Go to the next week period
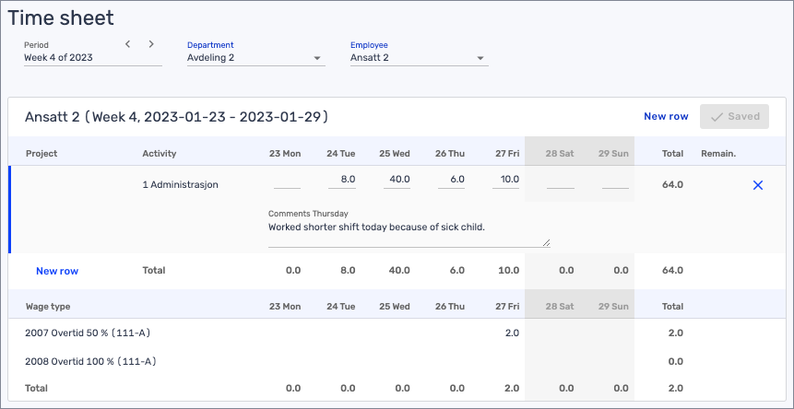This screenshot has height=409, width=794. 151,44
